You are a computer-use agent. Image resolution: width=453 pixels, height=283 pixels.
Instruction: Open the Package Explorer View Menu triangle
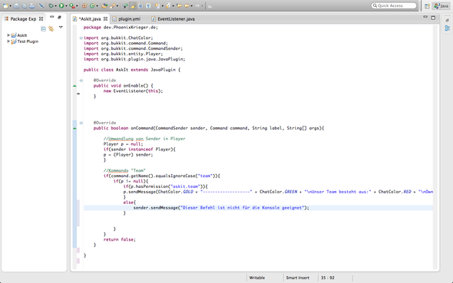[x=61, y=27]
